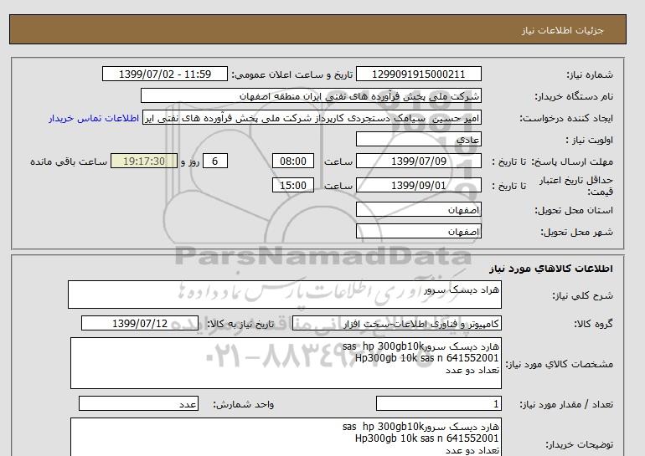Click the section title اطلاعات کالاهای مورد نیاز

[551, 269]
